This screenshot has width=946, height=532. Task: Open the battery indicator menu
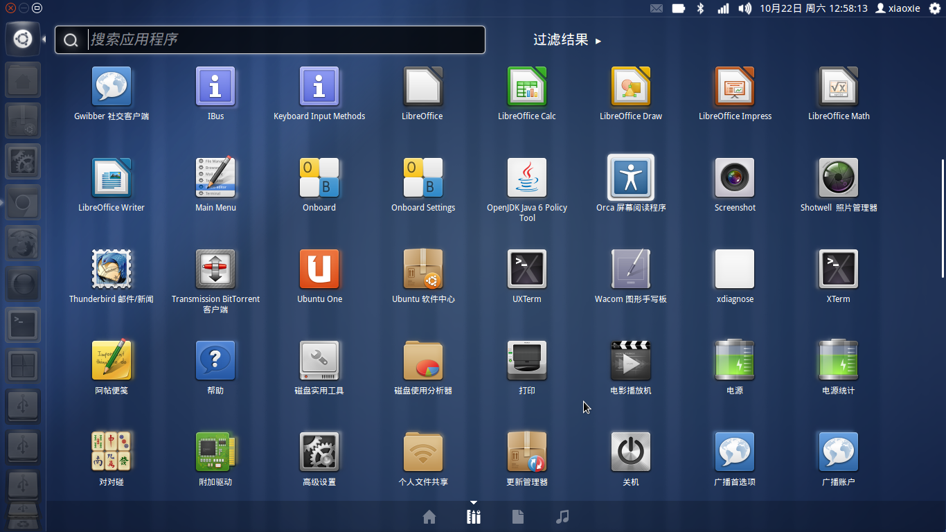(679, 8)
